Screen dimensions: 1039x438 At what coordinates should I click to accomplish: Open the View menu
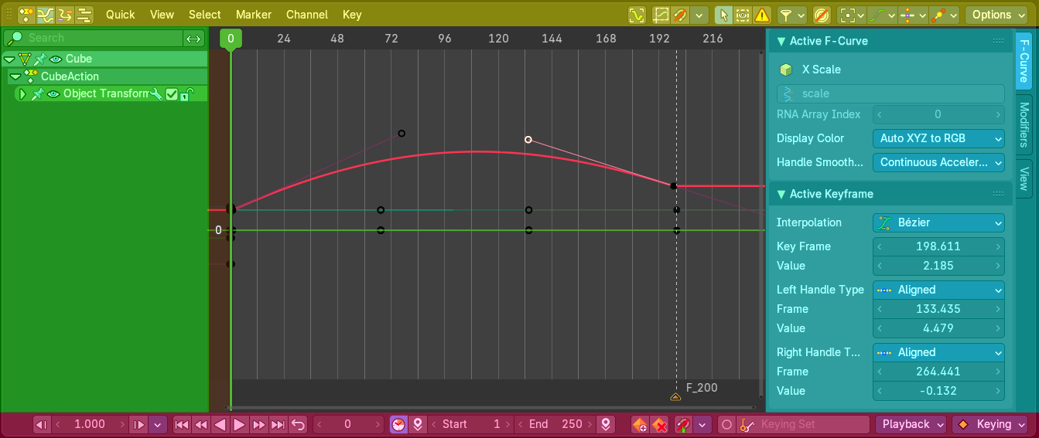[162, 15]
